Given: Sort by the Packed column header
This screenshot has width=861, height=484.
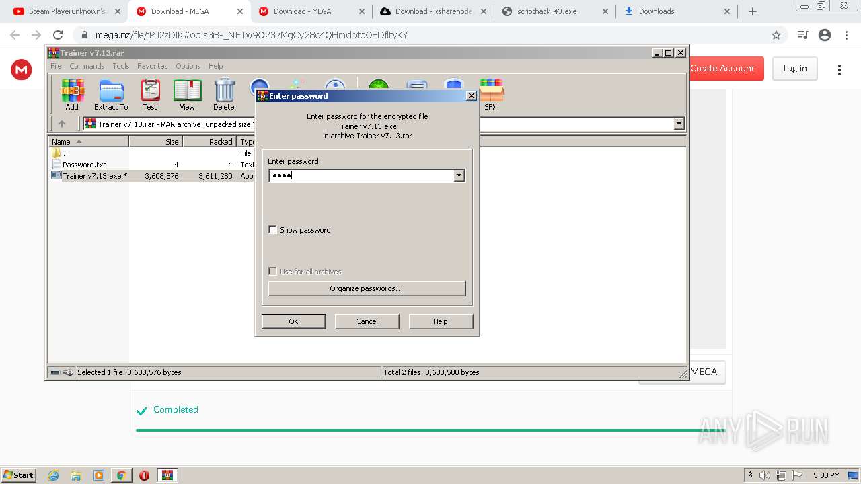Looking at the screenshot, I should [x=210, y=142].
